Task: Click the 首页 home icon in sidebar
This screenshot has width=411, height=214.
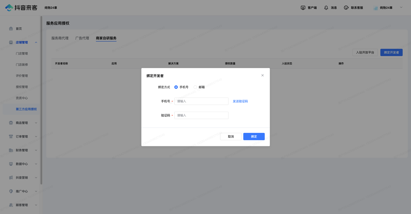Action: click(11, 29)
